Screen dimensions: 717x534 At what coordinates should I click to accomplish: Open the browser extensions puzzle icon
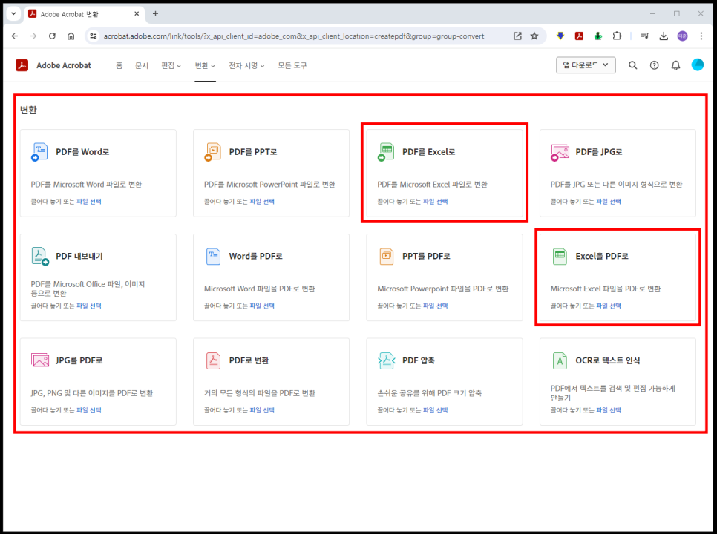pos(617,36)
